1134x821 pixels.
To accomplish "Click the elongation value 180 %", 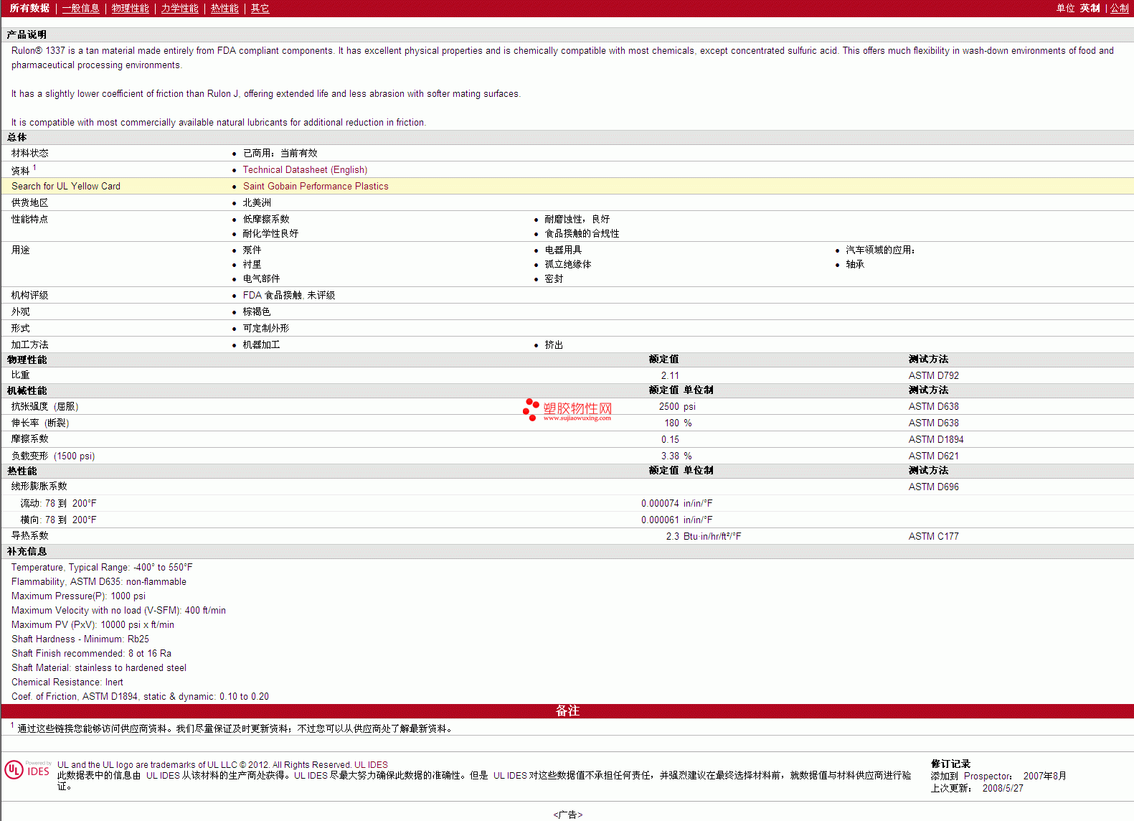I will [678, 423].
